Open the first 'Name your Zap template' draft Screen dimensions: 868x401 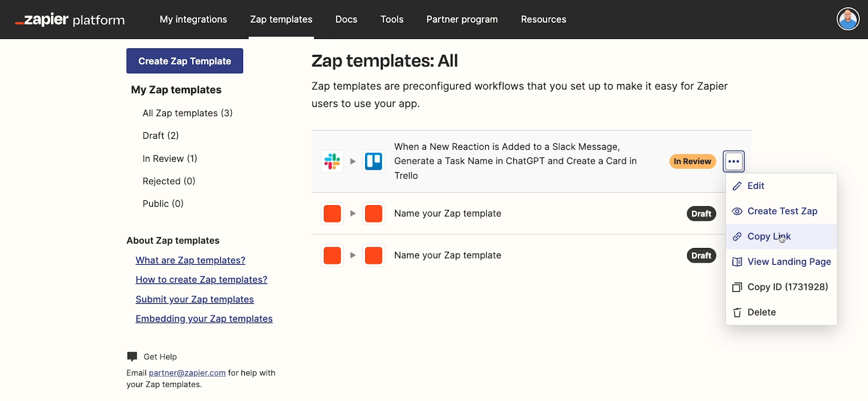(x=448, y=214)
